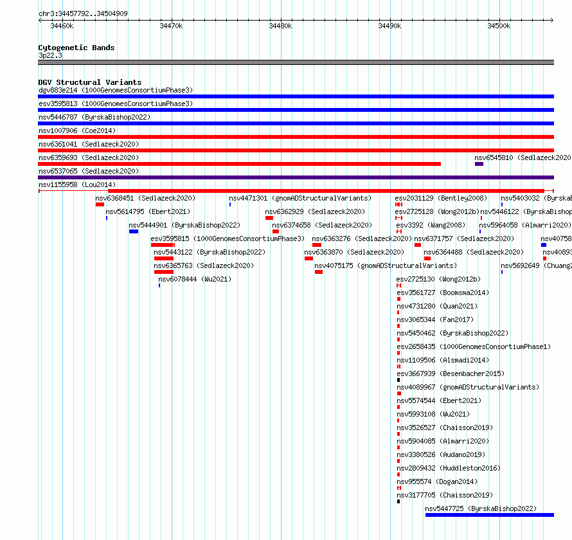Image resolution: width=572 pixels, height=540 pixels.
Task: Open nsv4471301 (gnomADStructuralVariants) label
Action: 300,198
